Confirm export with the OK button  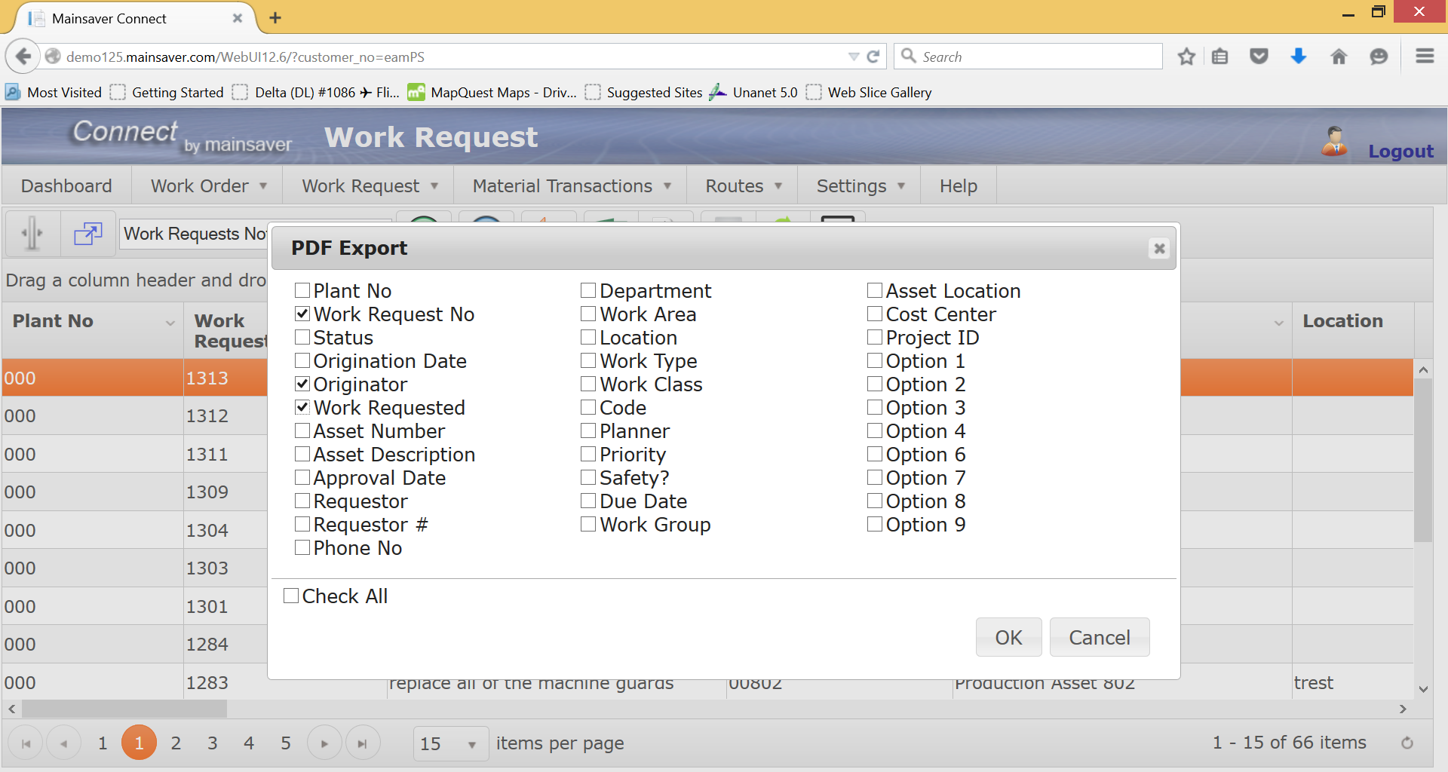[1008, 638]
